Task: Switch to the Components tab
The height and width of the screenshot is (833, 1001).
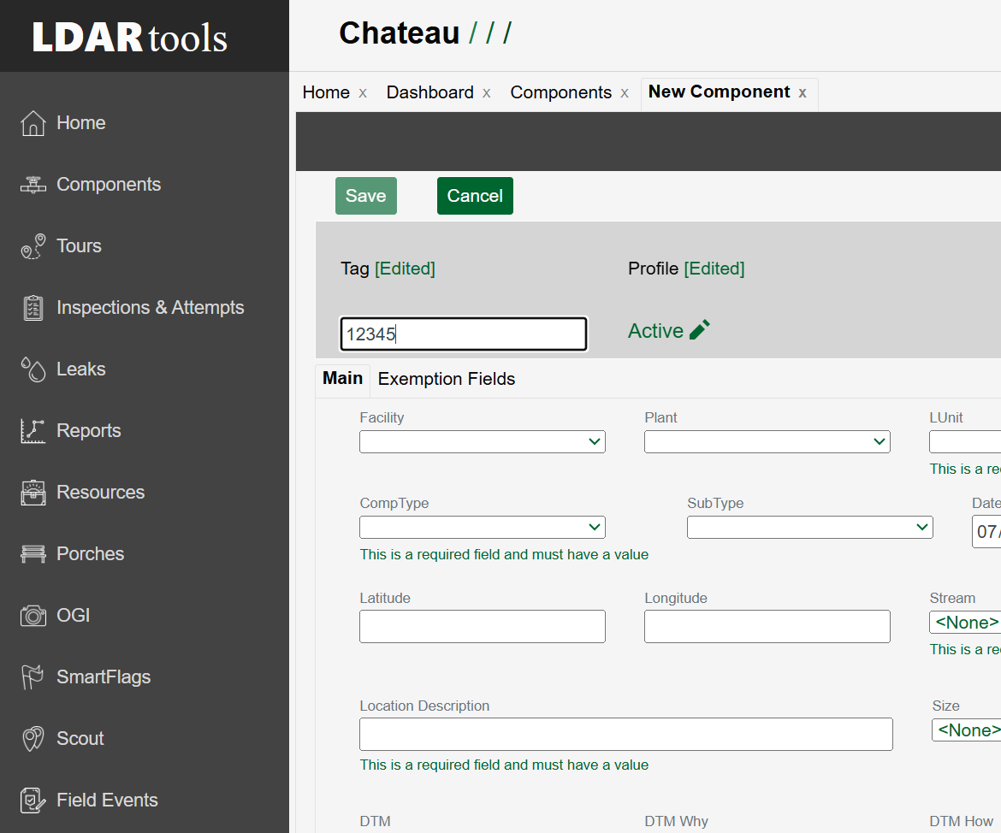Action: 560,92
